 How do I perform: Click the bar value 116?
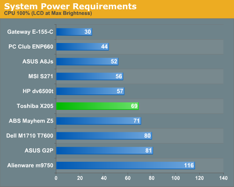[189, 165]
